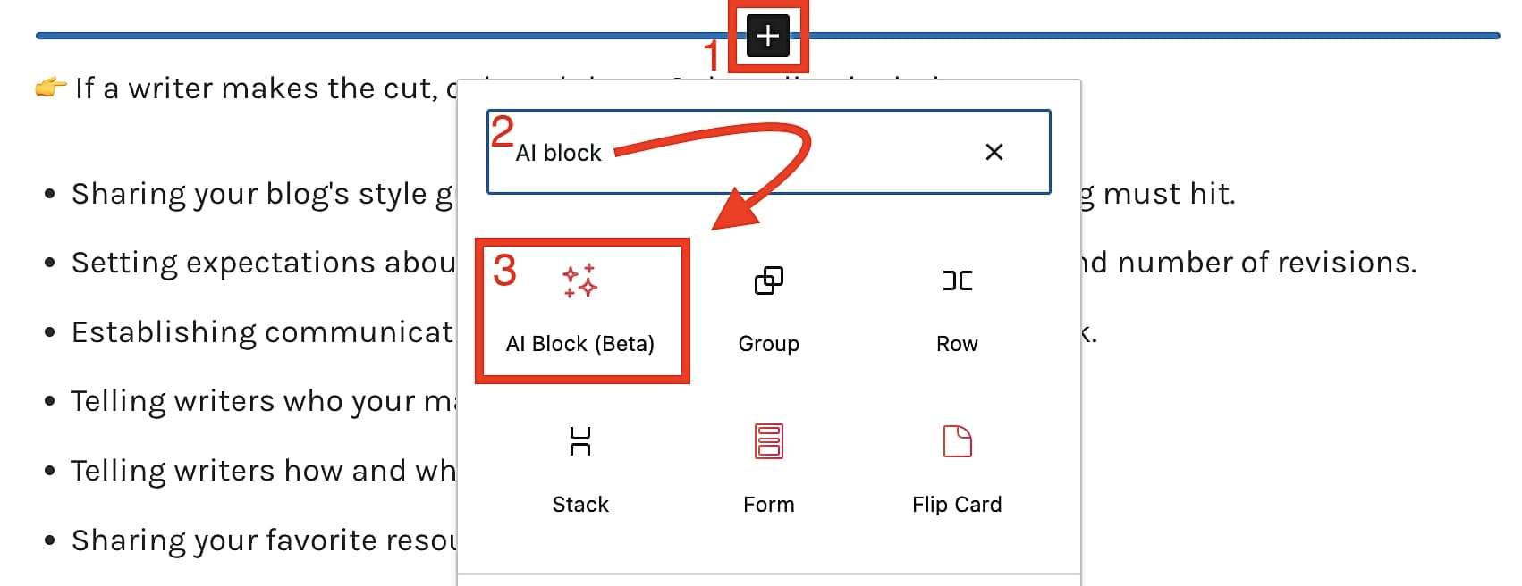Click the Form block's red document icon
Image resolution: width=1522 pixels, height=586 pixels.
(768, 439)
